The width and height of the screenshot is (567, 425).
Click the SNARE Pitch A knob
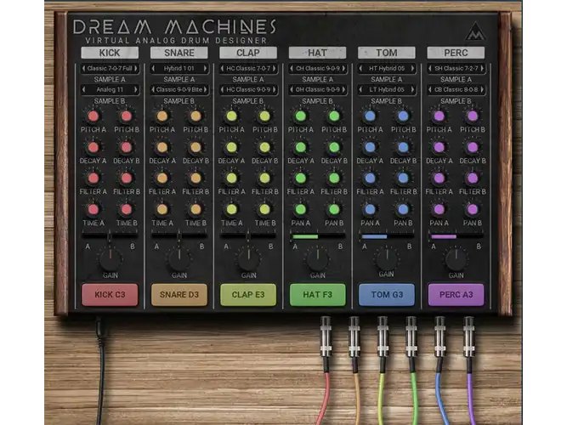tap(162, 116)
